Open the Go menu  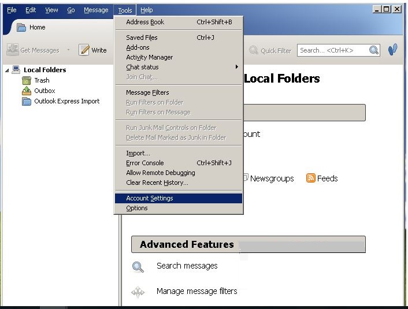71,10
